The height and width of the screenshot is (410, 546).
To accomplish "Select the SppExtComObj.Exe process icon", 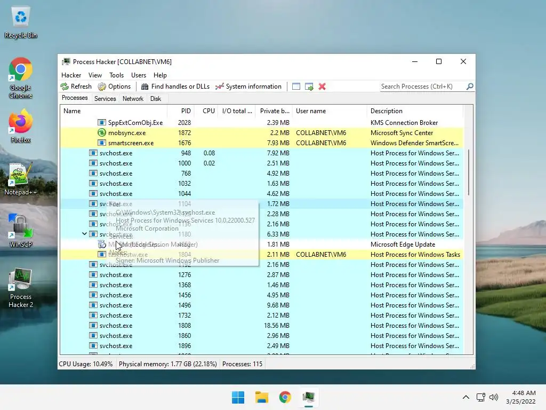I will coord(101,122).
